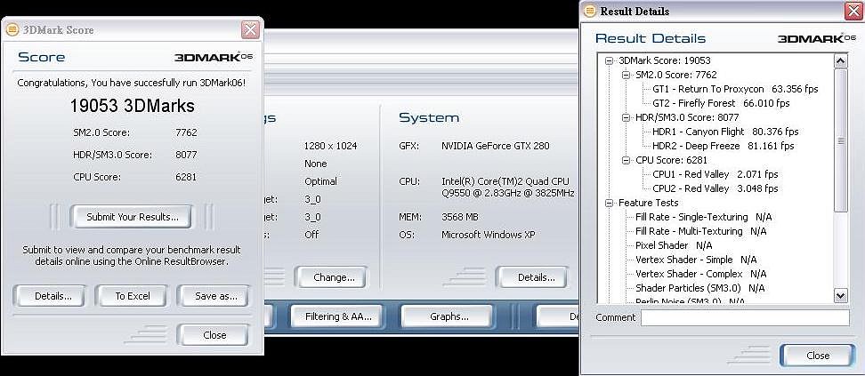Collapse the SM2.0 Score tree node
The height and width of the screenshot is (376, 865).
click(x=627, y=75)
